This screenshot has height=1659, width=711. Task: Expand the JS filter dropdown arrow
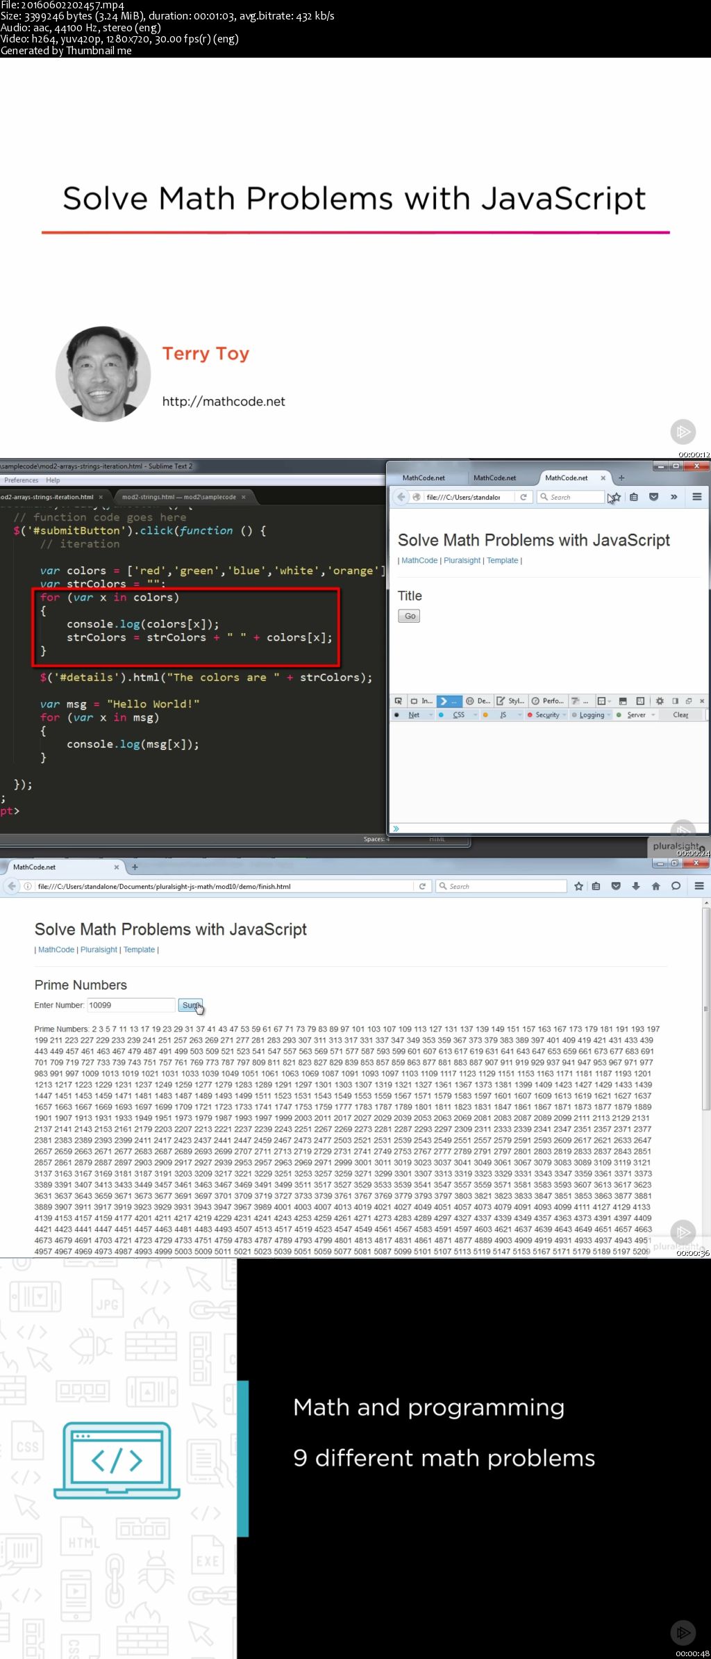tap(520, 714)
